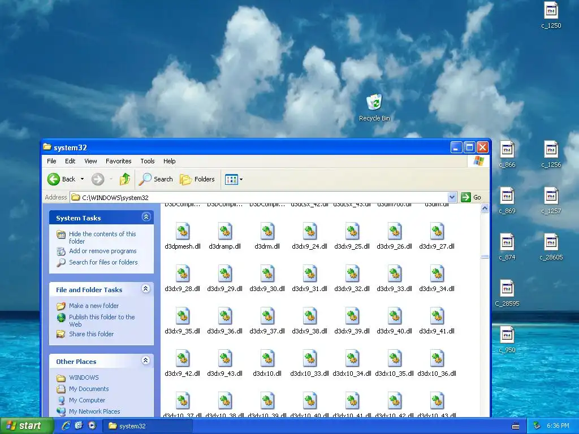Click the Go button
This screenshot has height=434, width=579.
pos(471,197)
